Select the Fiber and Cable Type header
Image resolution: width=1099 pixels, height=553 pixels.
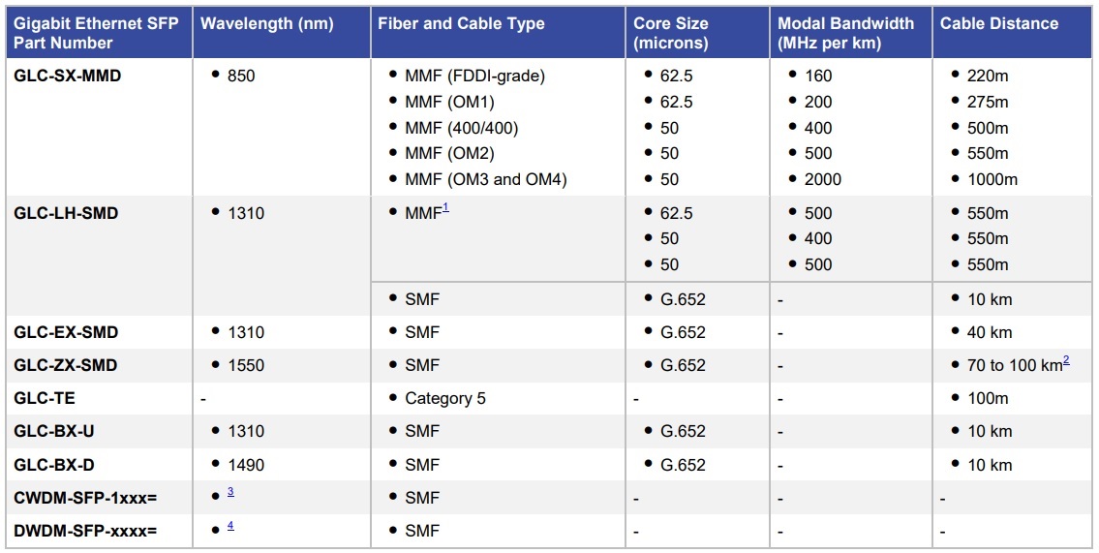[460, 24]
